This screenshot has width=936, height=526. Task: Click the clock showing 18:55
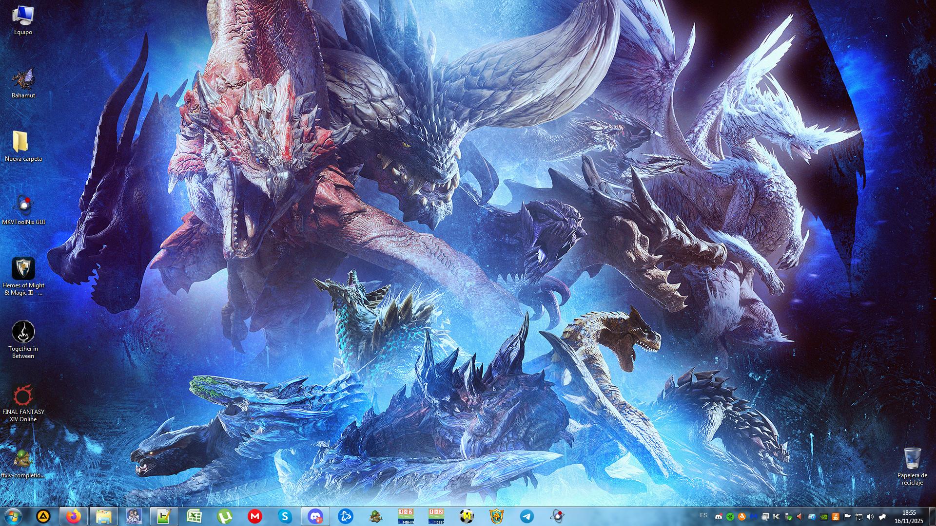[x=909, y=516]
